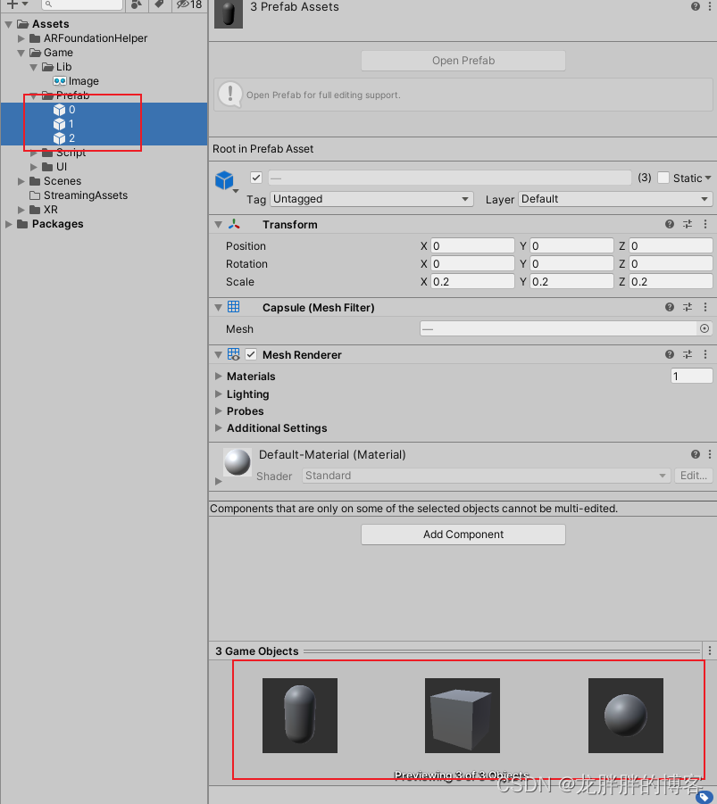717x804 pixels.
Task: Select the ARFoundationHelper folder
Action: [x=96, y=38]
